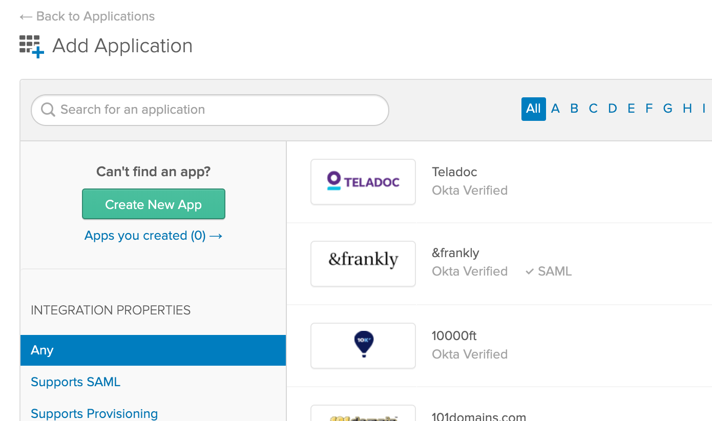This screenshot has width=712, height=421.
Task: Filter applications by letter E
Action: 631,109
